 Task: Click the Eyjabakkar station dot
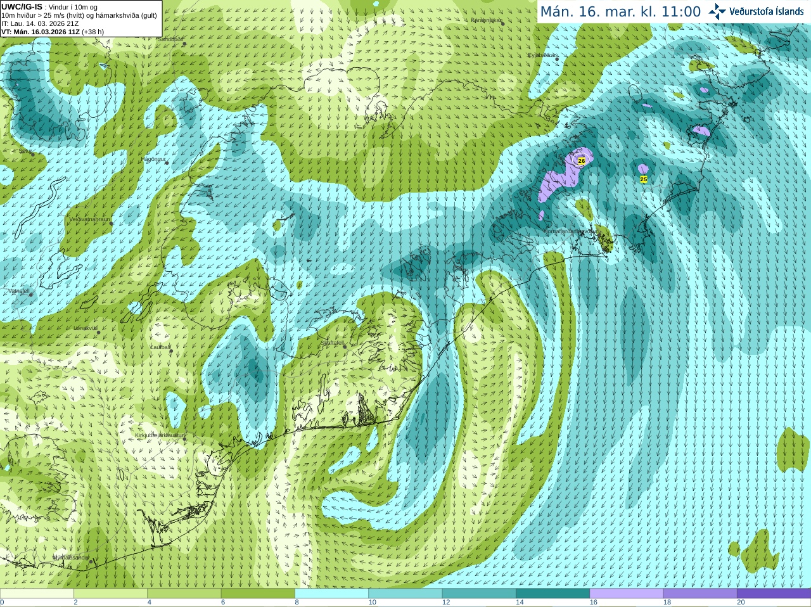(x=557, y=58)
